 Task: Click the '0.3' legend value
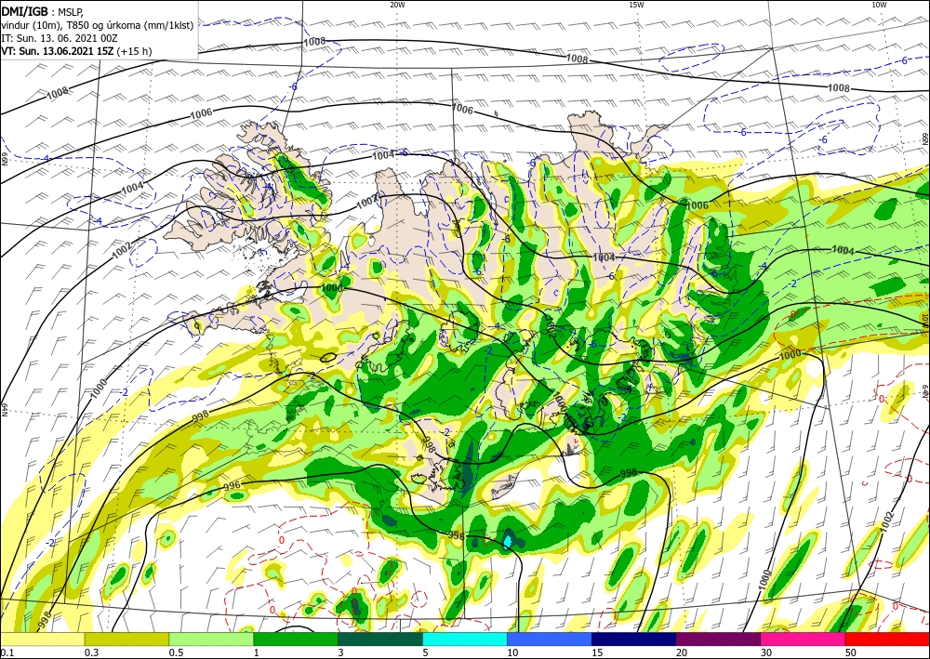(x=91, y=652)
